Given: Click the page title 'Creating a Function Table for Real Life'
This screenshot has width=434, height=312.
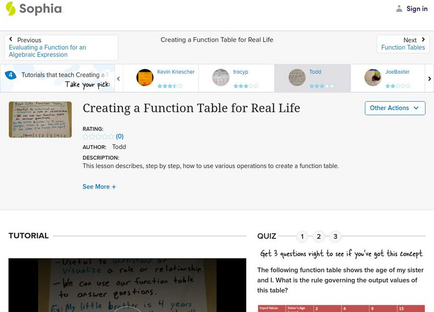Looking at the screenshot, I should 192,108.
